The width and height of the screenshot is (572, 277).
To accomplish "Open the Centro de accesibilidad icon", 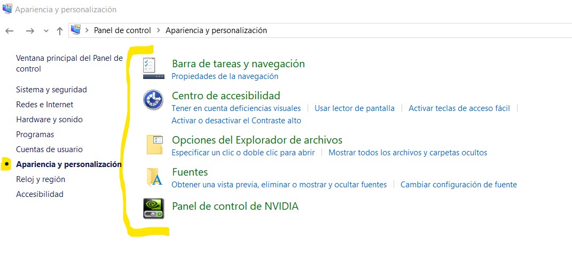I will [153, 100].
